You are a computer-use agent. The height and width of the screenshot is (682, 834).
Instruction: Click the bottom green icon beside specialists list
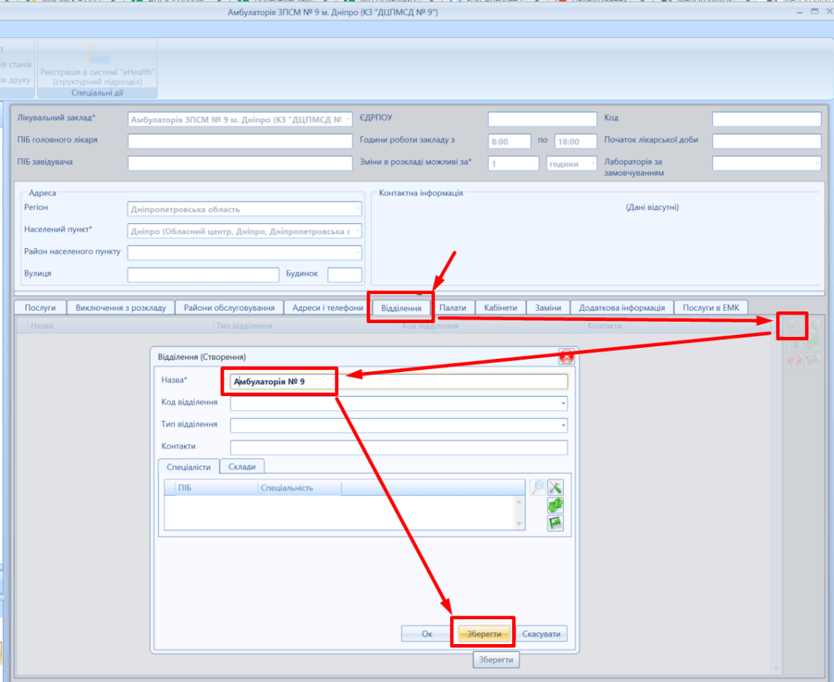556,522
